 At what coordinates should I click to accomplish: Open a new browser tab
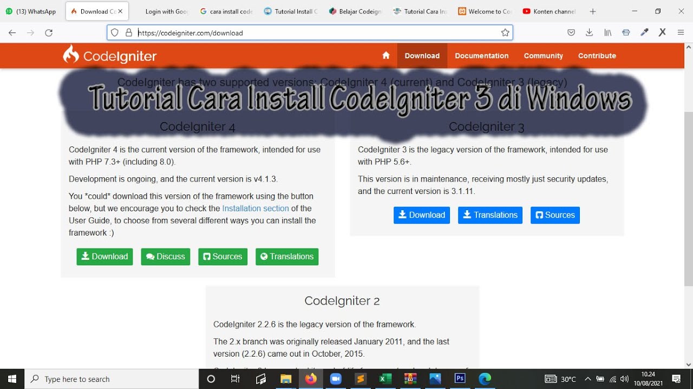(x=593, y=11)
